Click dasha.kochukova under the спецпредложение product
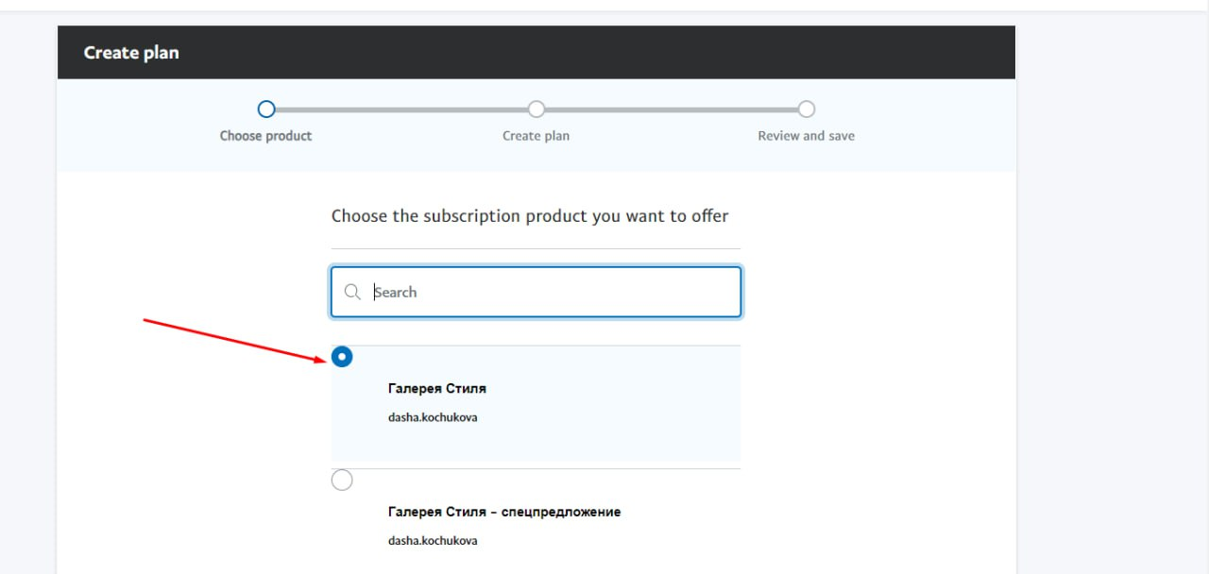The width and height of the screenshot is (1209, 574). point(433,541)
